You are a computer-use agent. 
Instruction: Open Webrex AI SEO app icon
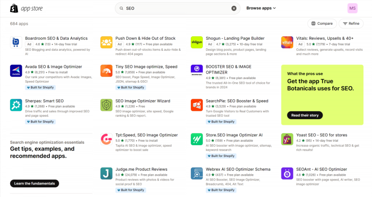197,173
